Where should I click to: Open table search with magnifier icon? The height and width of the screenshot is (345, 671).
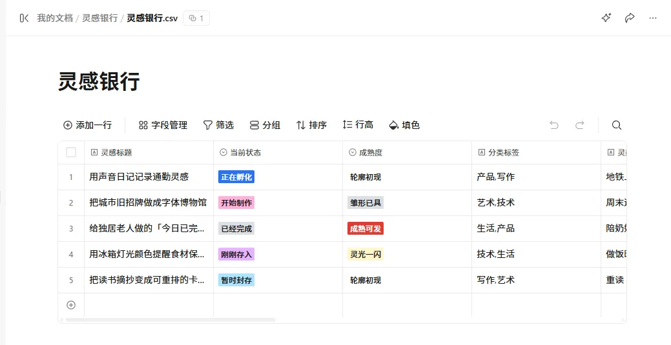tap(616, 125)
